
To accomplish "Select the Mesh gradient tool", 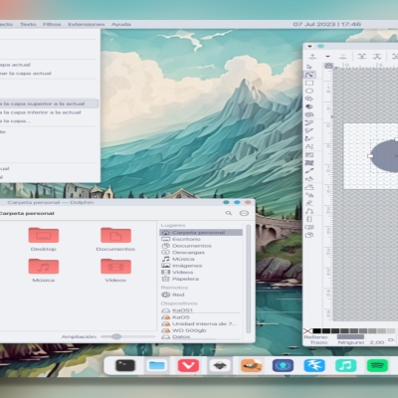I will [x=309, y=163].
